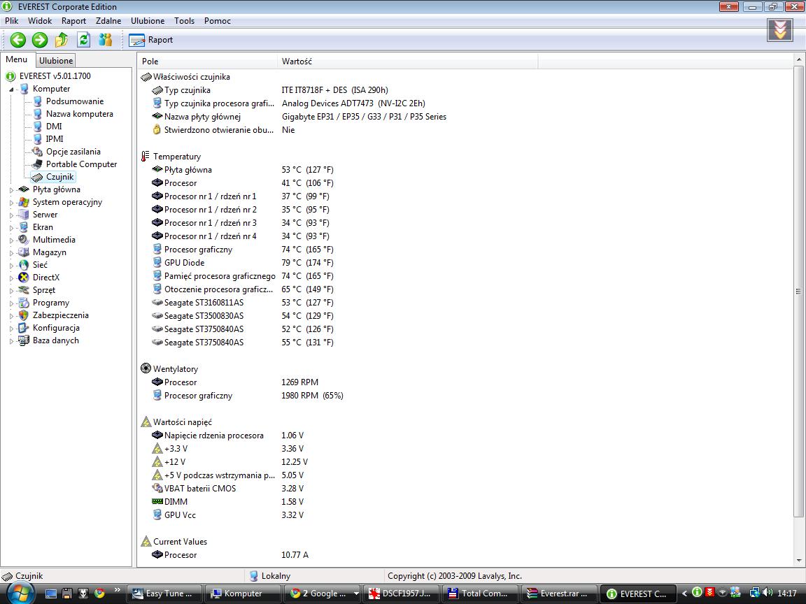Image resolution: width=806 pixels, height=604 pixels.
Task: Expand the Konfiguracja tree node
Action: point(11,329)
